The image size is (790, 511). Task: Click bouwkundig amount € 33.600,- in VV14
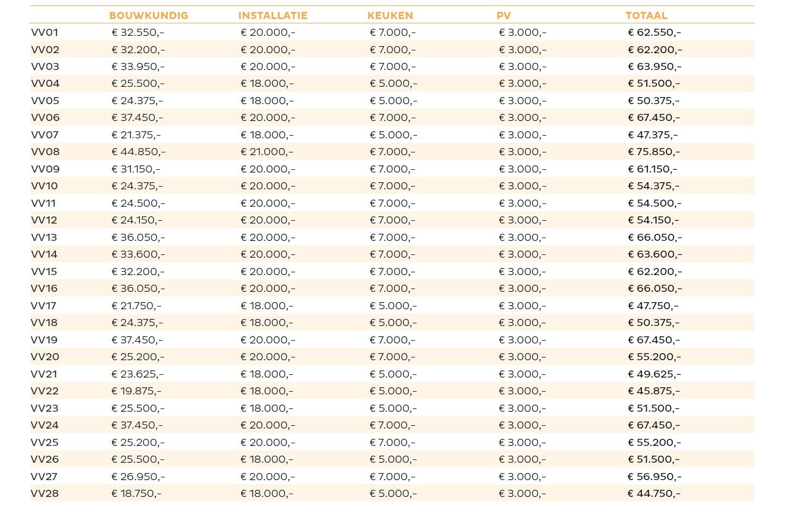click(x=138, y=254)
